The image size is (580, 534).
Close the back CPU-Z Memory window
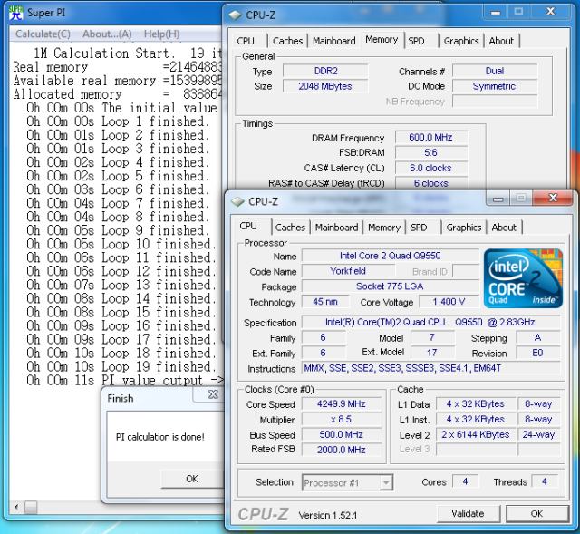click(551, 12)
